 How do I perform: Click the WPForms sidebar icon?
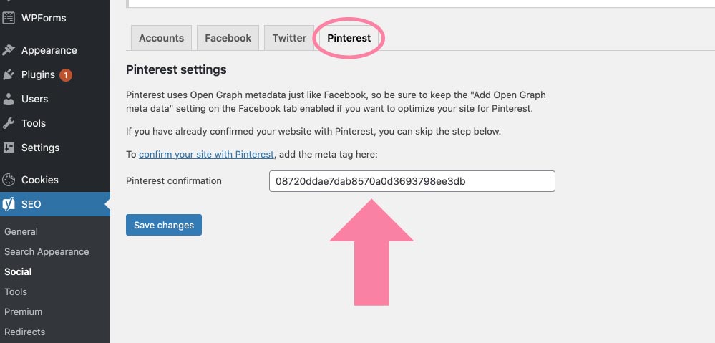[x=9, y=18]
